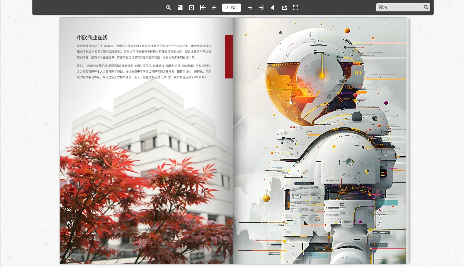
Task: Click the faint last-page icon at bottom right
Action: [x=455, y=258]
